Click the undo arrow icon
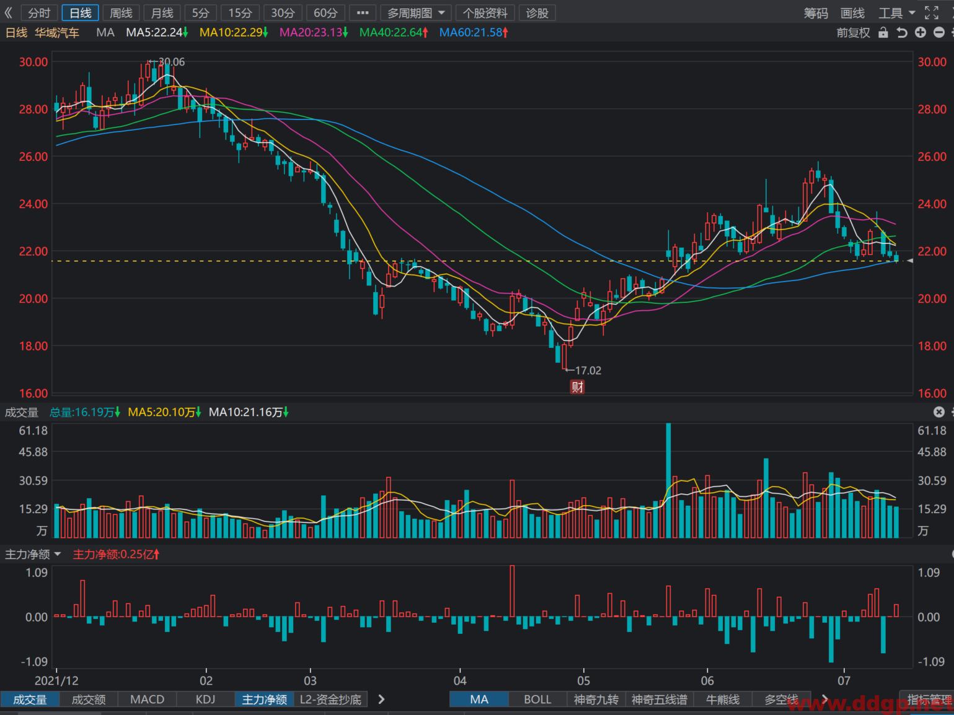 902,33
